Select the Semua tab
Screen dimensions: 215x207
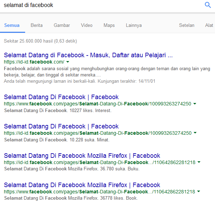pos(12,25)
